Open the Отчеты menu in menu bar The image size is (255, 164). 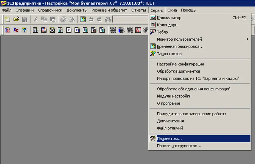tap(139, 10)
